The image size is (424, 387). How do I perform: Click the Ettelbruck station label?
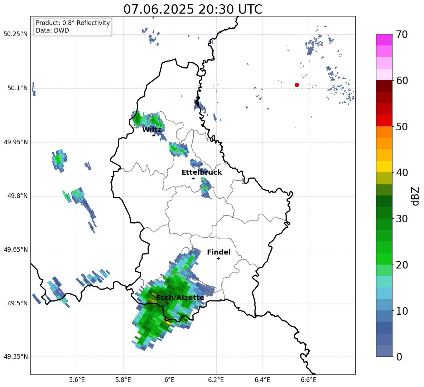(x=202, y=173)
